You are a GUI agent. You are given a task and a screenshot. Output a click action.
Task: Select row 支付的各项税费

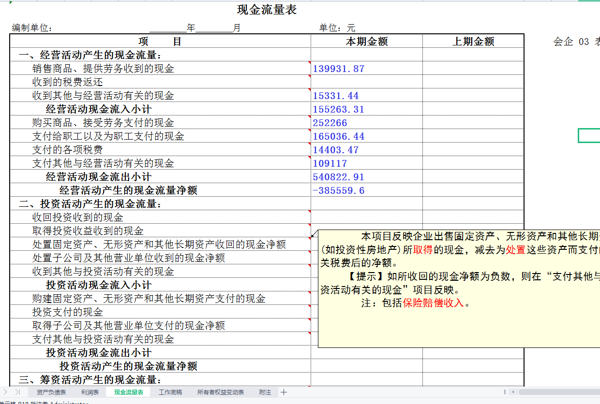click(x=68, y=150)
